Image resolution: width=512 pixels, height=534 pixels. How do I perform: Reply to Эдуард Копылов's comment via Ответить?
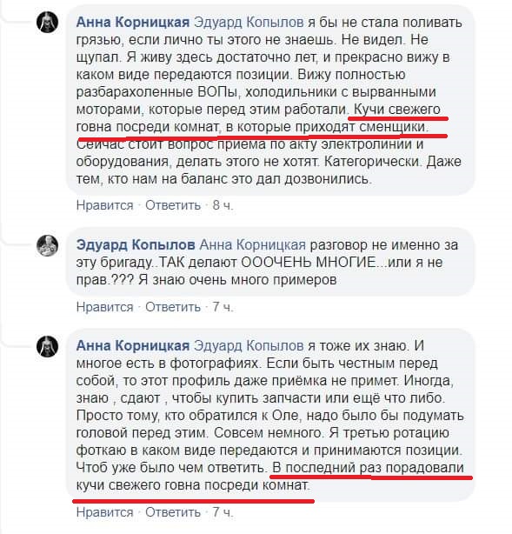[x=173, y=307]
